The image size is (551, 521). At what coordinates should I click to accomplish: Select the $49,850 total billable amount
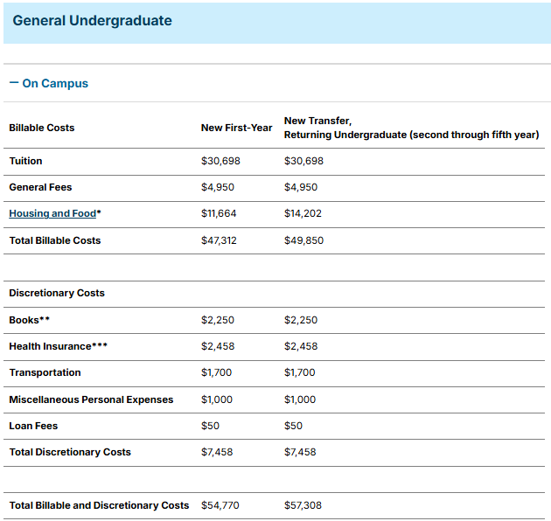click(x=303, y=240)
